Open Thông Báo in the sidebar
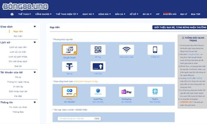Image resolution: width=207 pixels, height=124 pixels. point(18,112)
